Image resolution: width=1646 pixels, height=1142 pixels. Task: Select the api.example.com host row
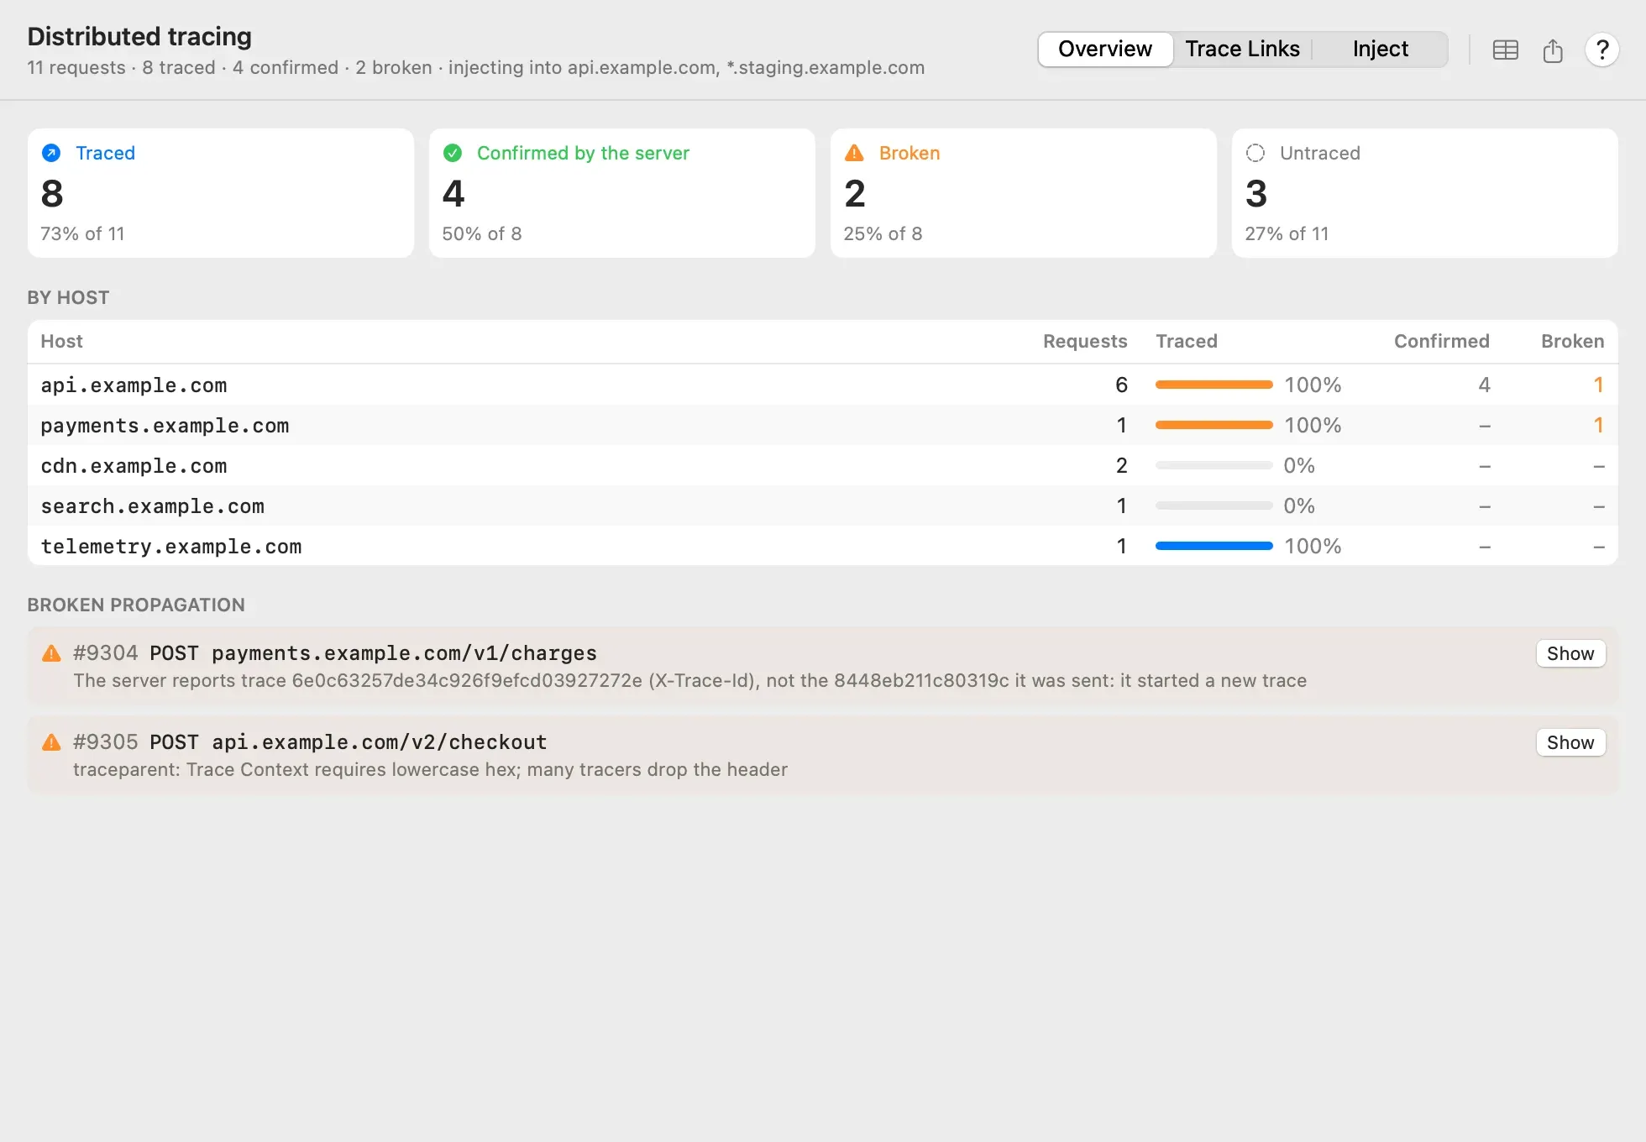(823, 385)
